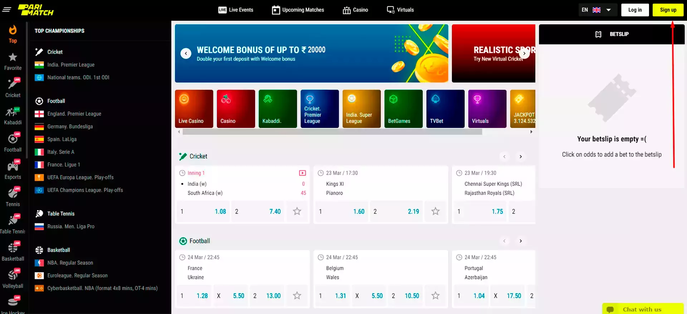Bet on France-Ukraine draw at 5.50
This screenshot has width=687, height=314.
coord(231,296)
